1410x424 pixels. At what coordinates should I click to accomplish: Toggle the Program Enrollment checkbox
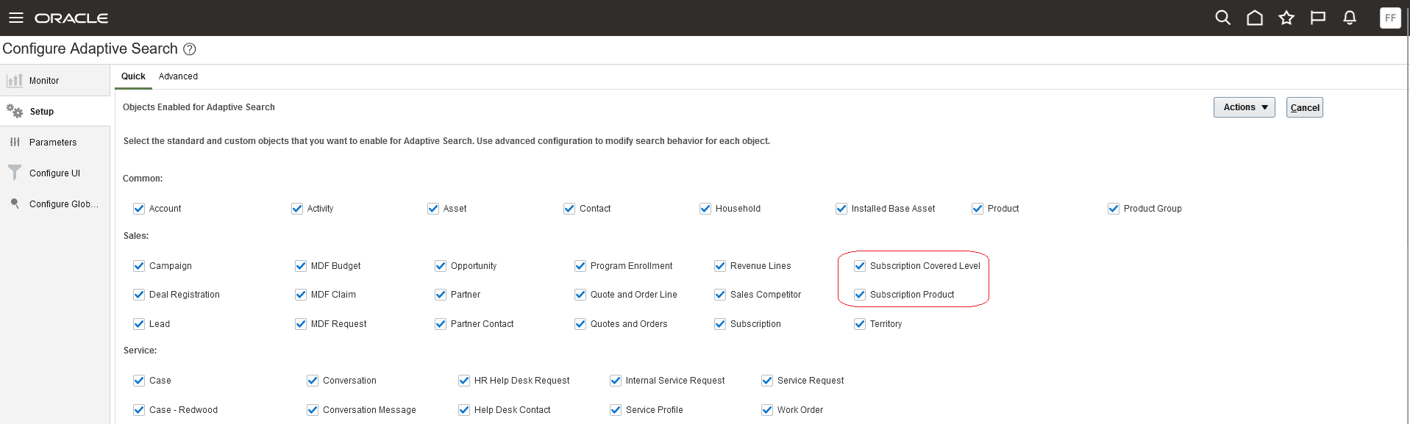pos(580,266)
